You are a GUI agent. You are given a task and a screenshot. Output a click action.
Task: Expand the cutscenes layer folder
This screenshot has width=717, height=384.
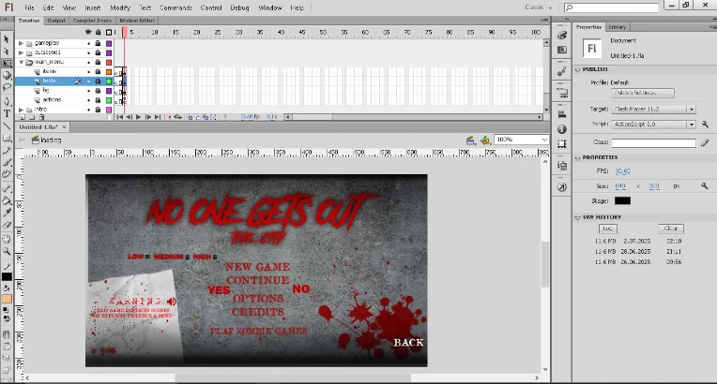[21, 52]
